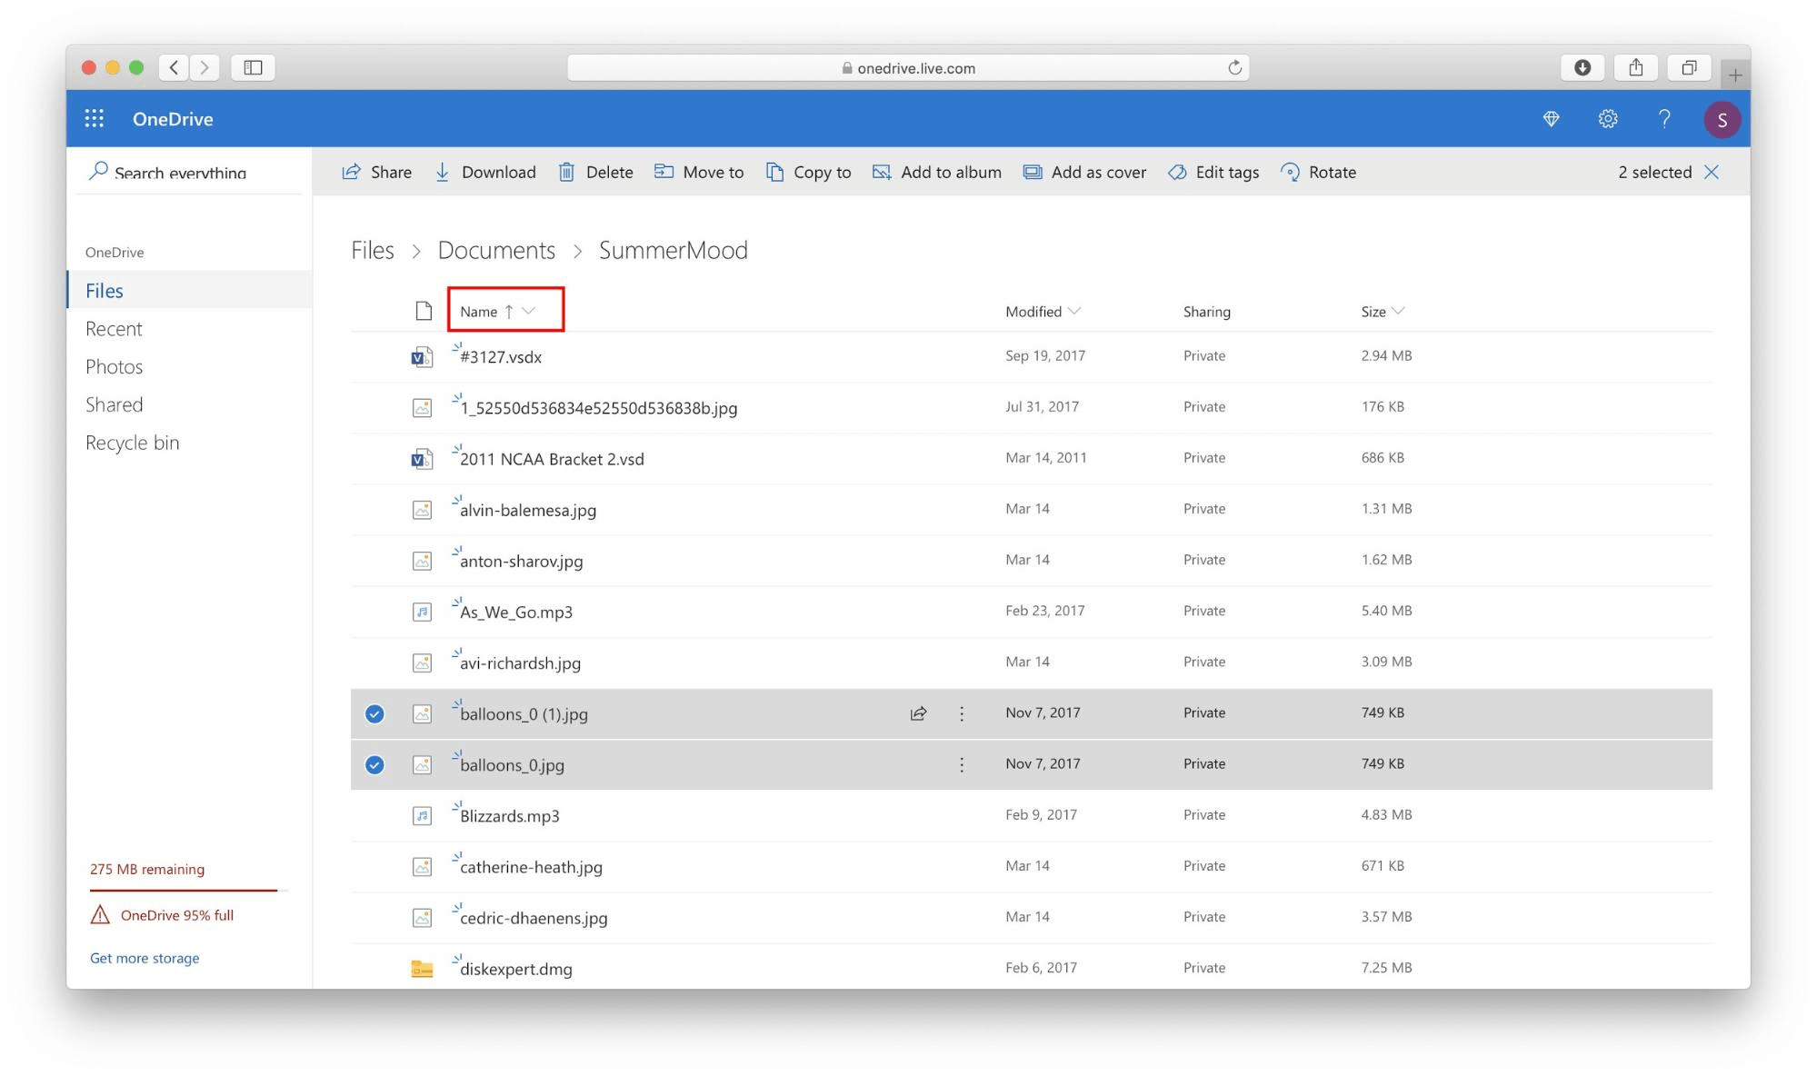Image resolution: width=1817 pixels, height=1076 pixels.
Task: Add selected photos to an album
Action: (880, 172)
